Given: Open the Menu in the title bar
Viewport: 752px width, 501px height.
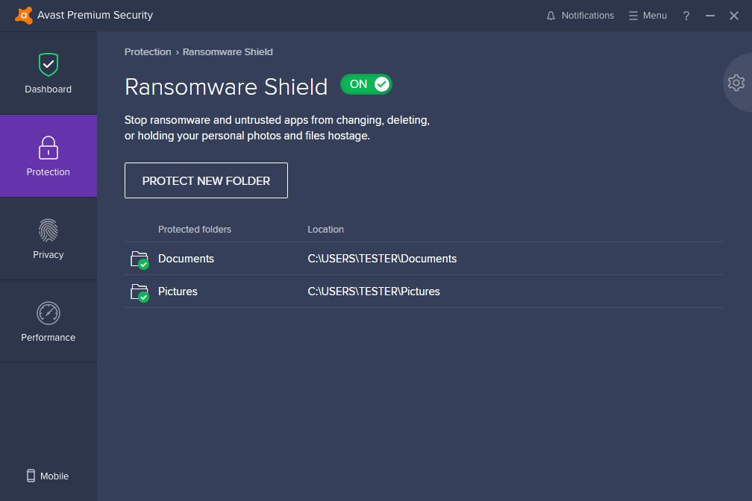Looking at the screenshot, I should 646,15.
